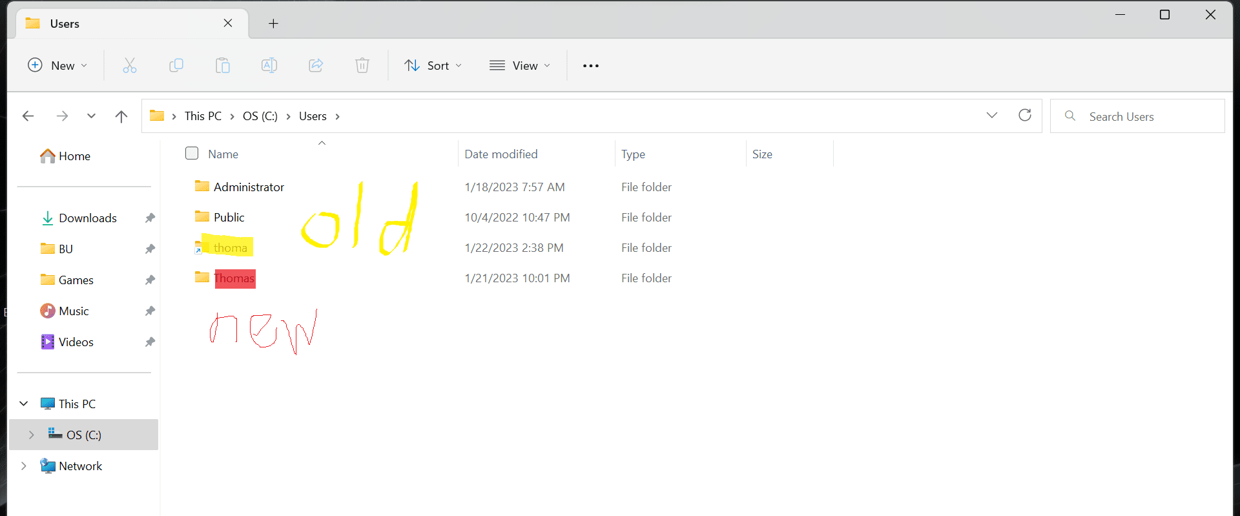Click the Share icon in toolbar

click(316, 65)
